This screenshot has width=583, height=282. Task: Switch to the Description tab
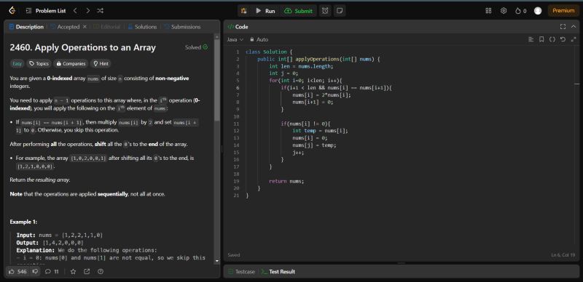[26, 27]
